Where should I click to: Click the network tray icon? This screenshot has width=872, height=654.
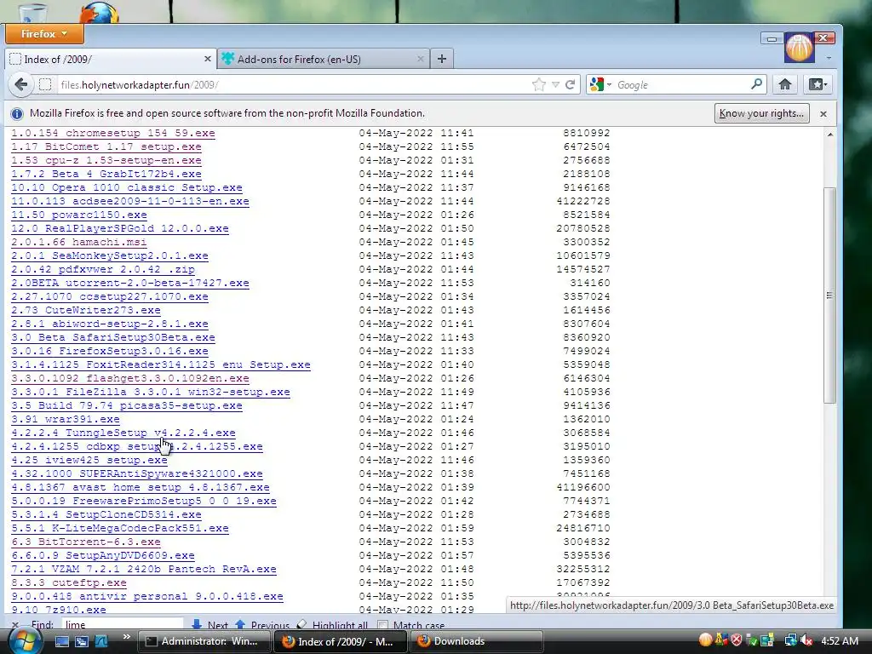tap(790, 641)
